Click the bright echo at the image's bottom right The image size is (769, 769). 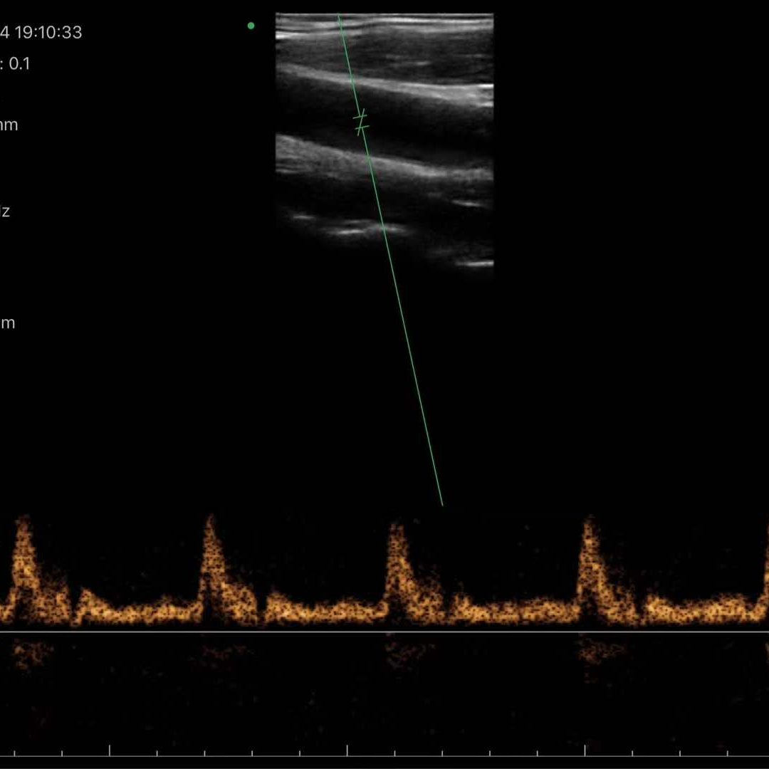tap(474, 264)
